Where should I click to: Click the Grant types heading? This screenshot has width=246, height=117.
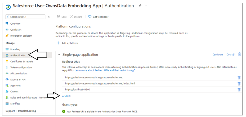(x=70, y=105)
